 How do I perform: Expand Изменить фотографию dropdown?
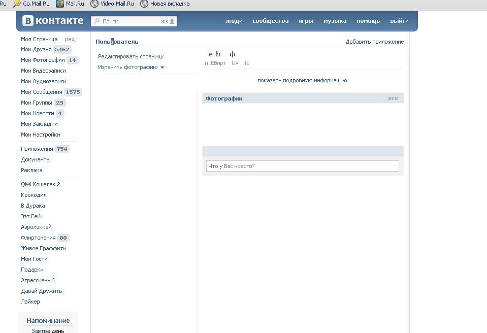(131, 67)
